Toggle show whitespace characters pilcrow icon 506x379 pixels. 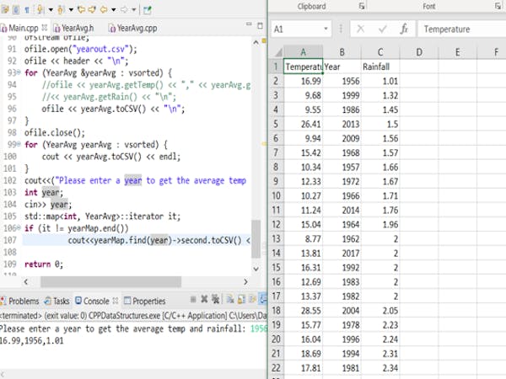click(x=27, y=9)
